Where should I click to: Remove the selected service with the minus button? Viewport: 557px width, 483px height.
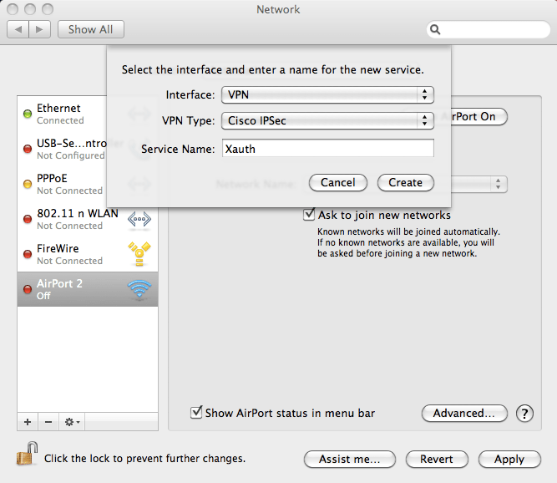click(x=48, y=422)
